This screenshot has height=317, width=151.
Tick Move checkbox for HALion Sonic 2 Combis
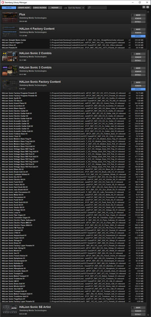point(132,54)
